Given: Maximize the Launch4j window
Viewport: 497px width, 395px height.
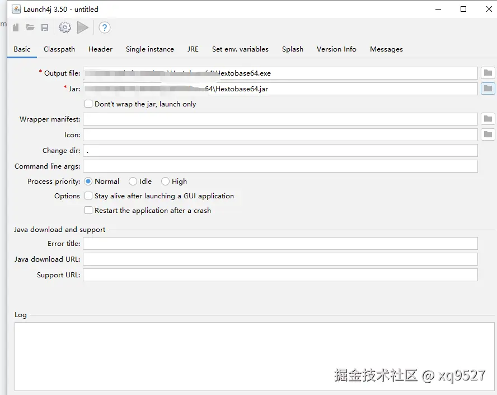Looking at the screenshot, I should [463, 9].
